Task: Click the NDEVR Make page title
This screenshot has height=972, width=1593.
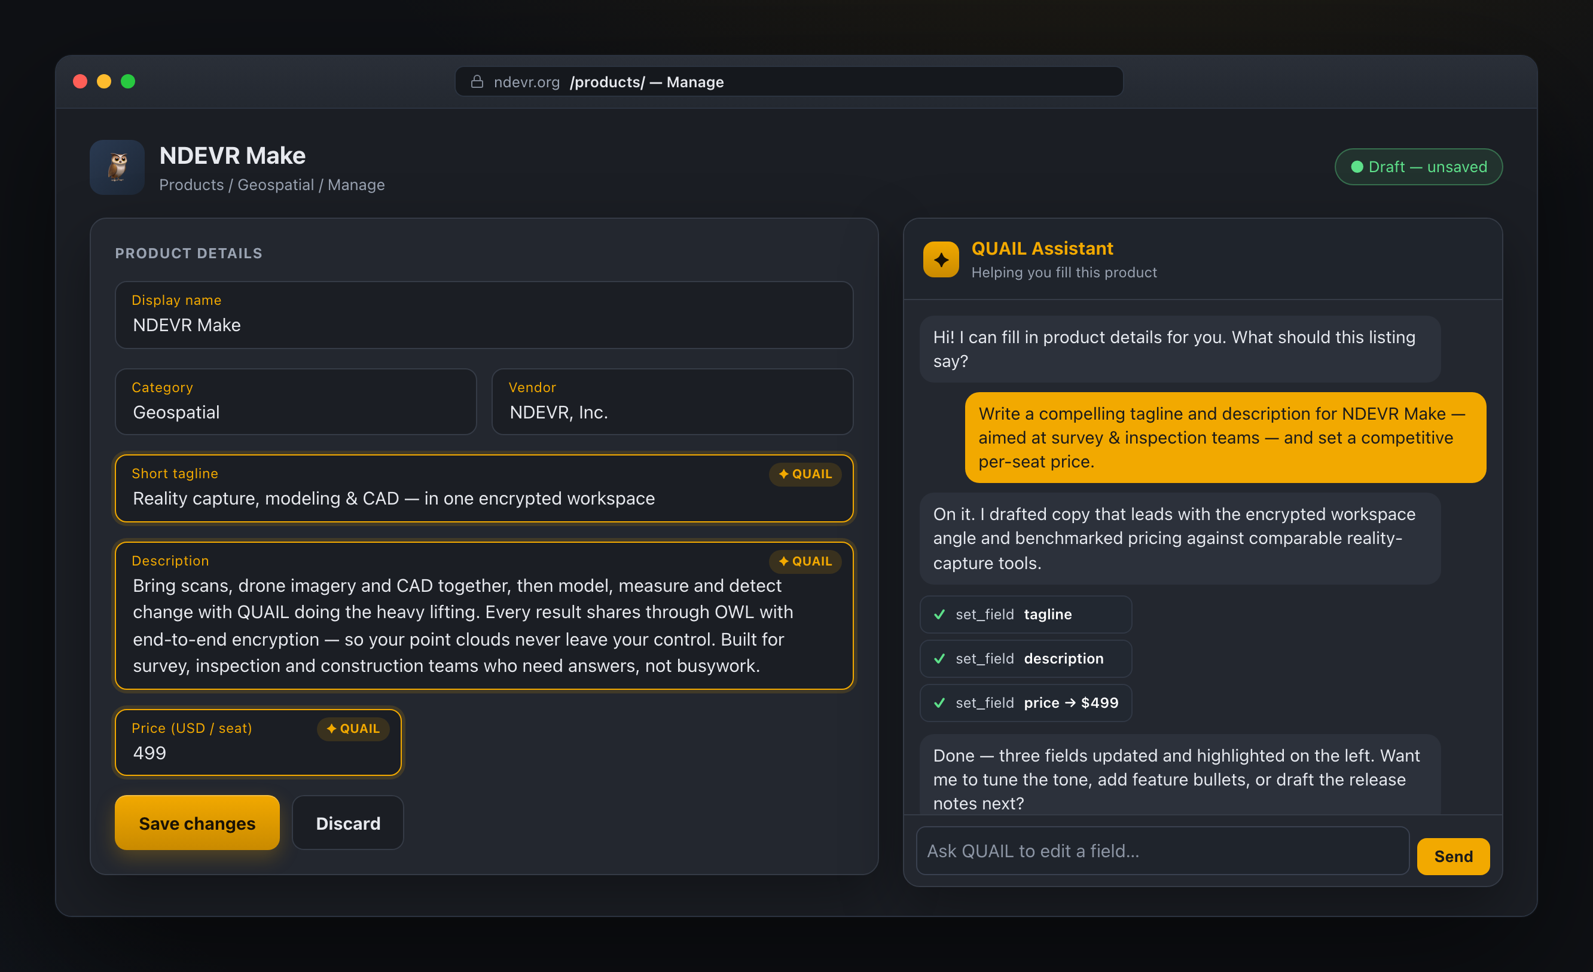Action: point(232,156)
